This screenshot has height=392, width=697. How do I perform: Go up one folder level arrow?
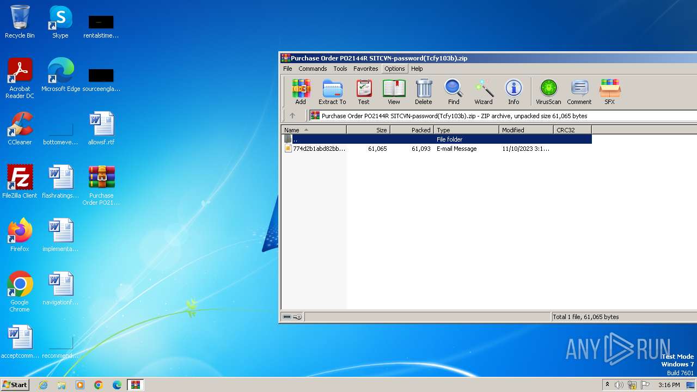(x=292, y=115)
